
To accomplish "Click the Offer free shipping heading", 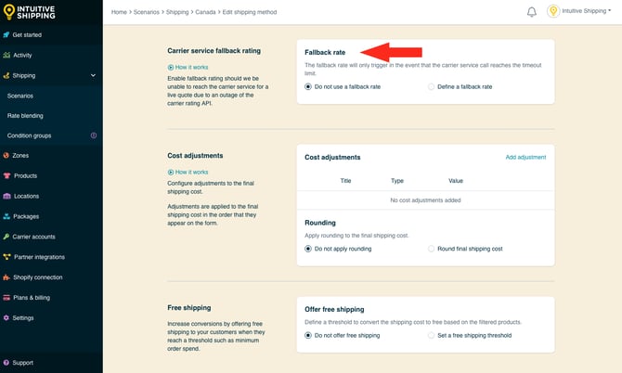I will point(334,310).
